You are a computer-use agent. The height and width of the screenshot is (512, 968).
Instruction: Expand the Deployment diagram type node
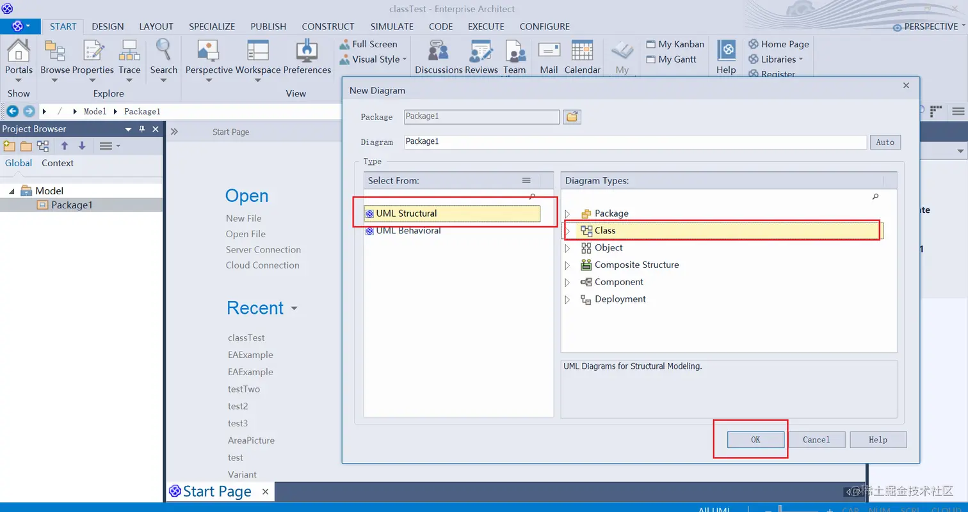[567, 299]
